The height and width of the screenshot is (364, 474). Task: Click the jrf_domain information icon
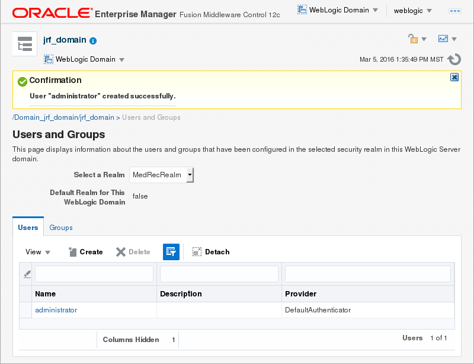pos(93,41)
